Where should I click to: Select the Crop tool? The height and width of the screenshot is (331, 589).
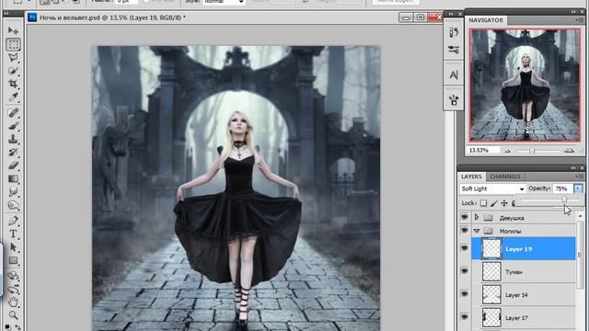coord(13,84)
